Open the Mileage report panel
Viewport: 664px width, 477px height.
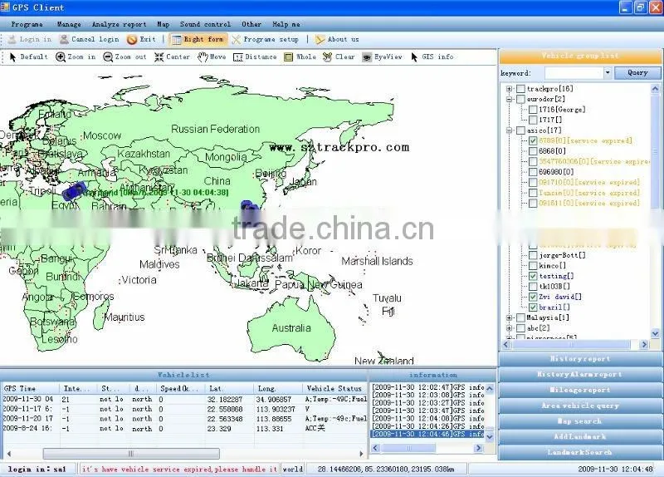(x=579, y=390)
